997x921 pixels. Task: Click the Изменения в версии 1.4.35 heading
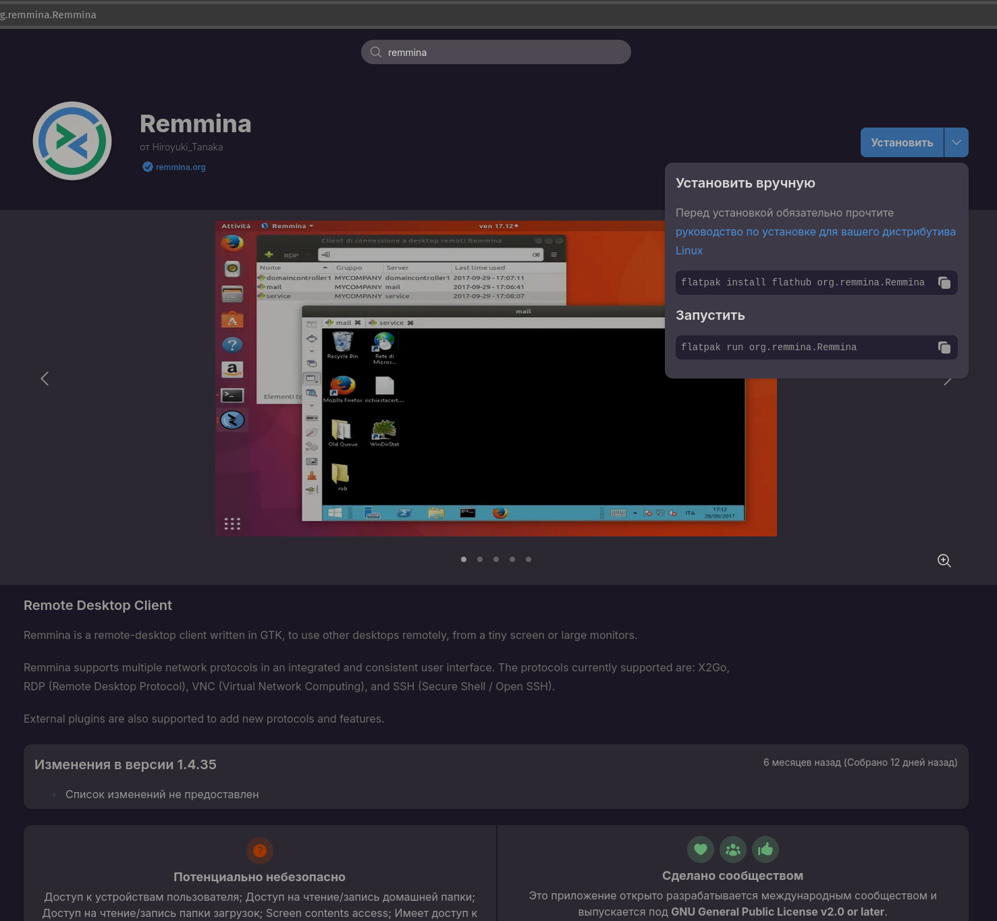(x=126, y=764)
